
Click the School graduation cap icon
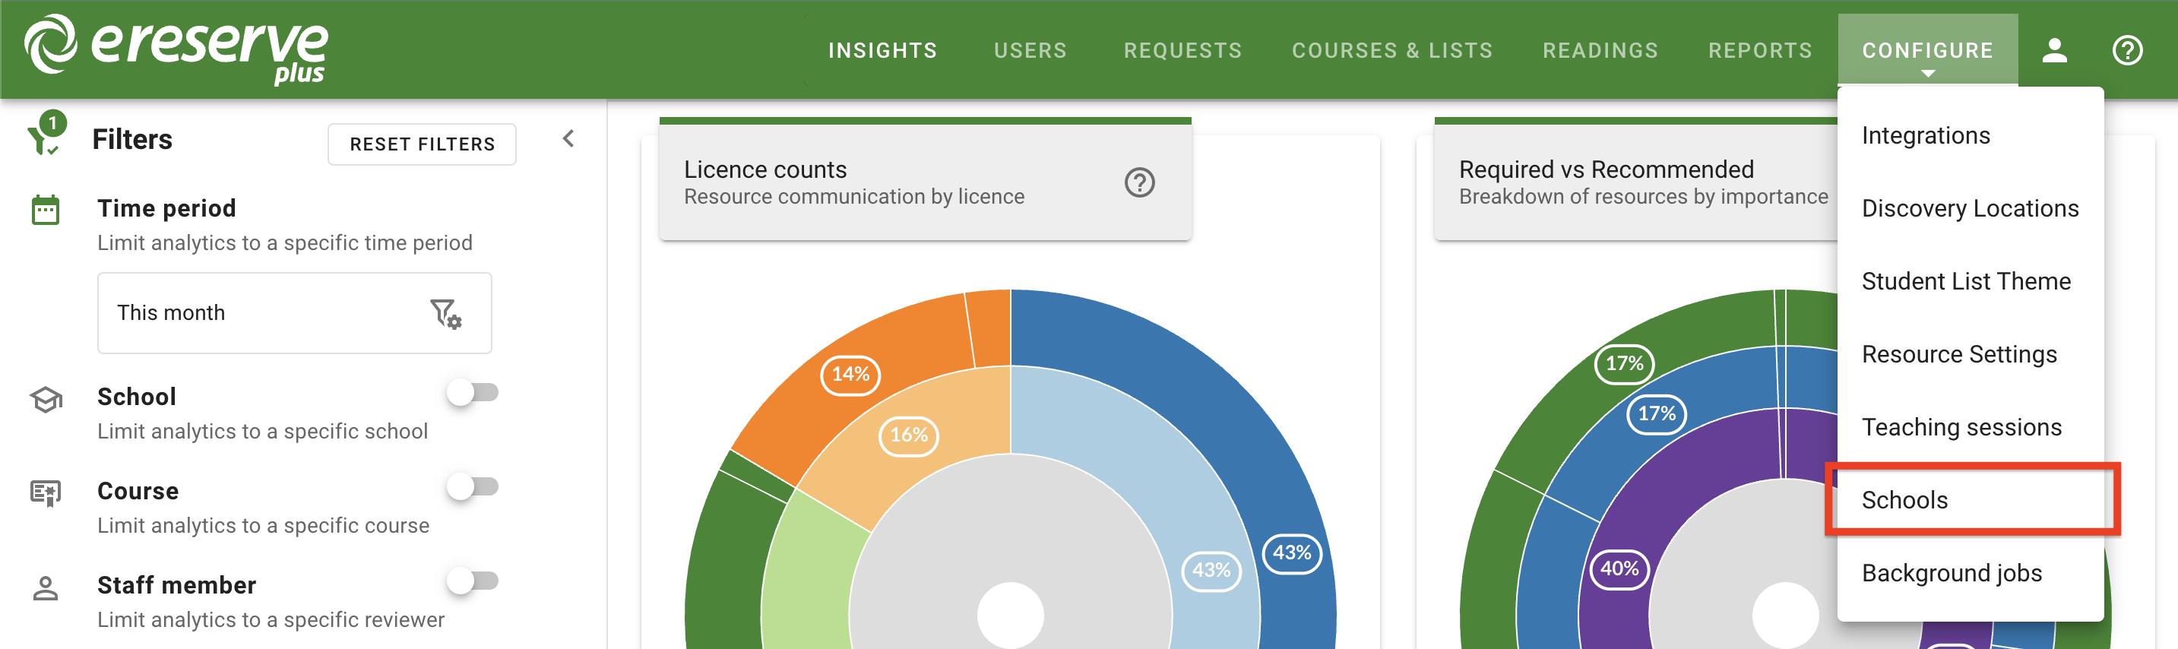[46, 399]
